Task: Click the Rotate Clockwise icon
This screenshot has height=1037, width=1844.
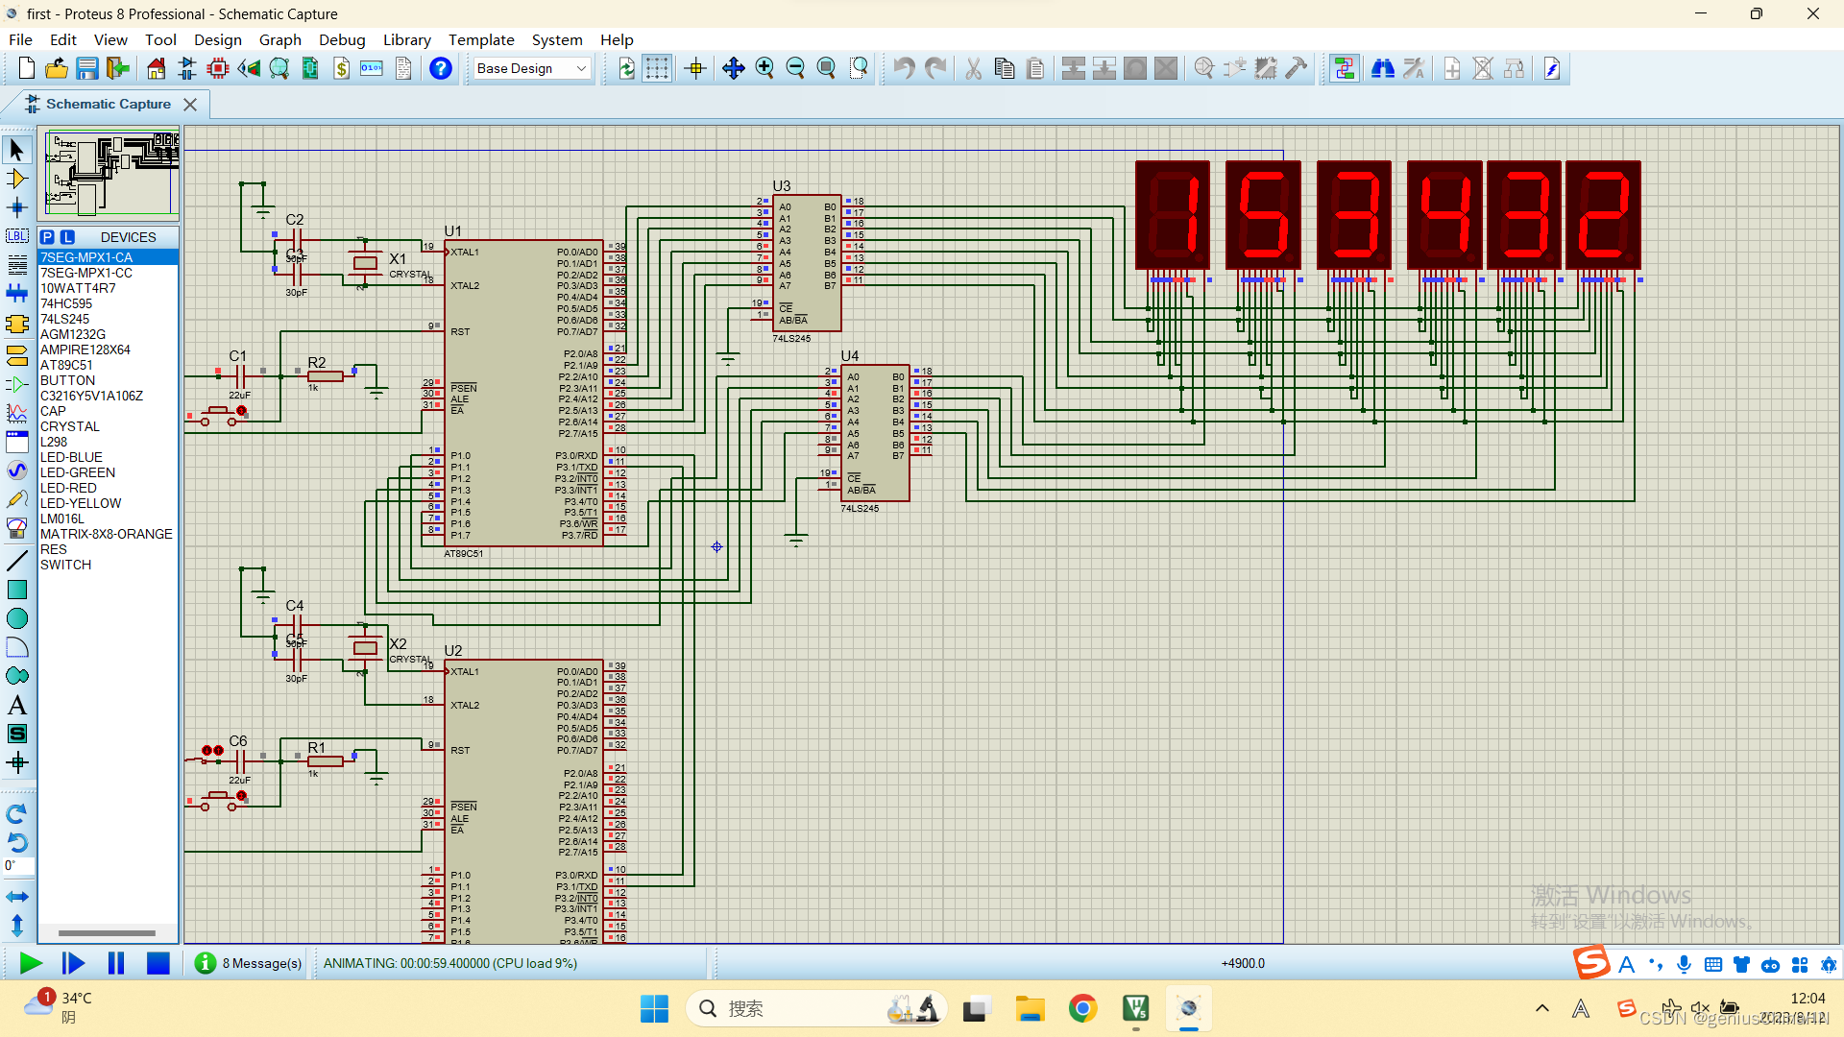Action: point(16,813)
